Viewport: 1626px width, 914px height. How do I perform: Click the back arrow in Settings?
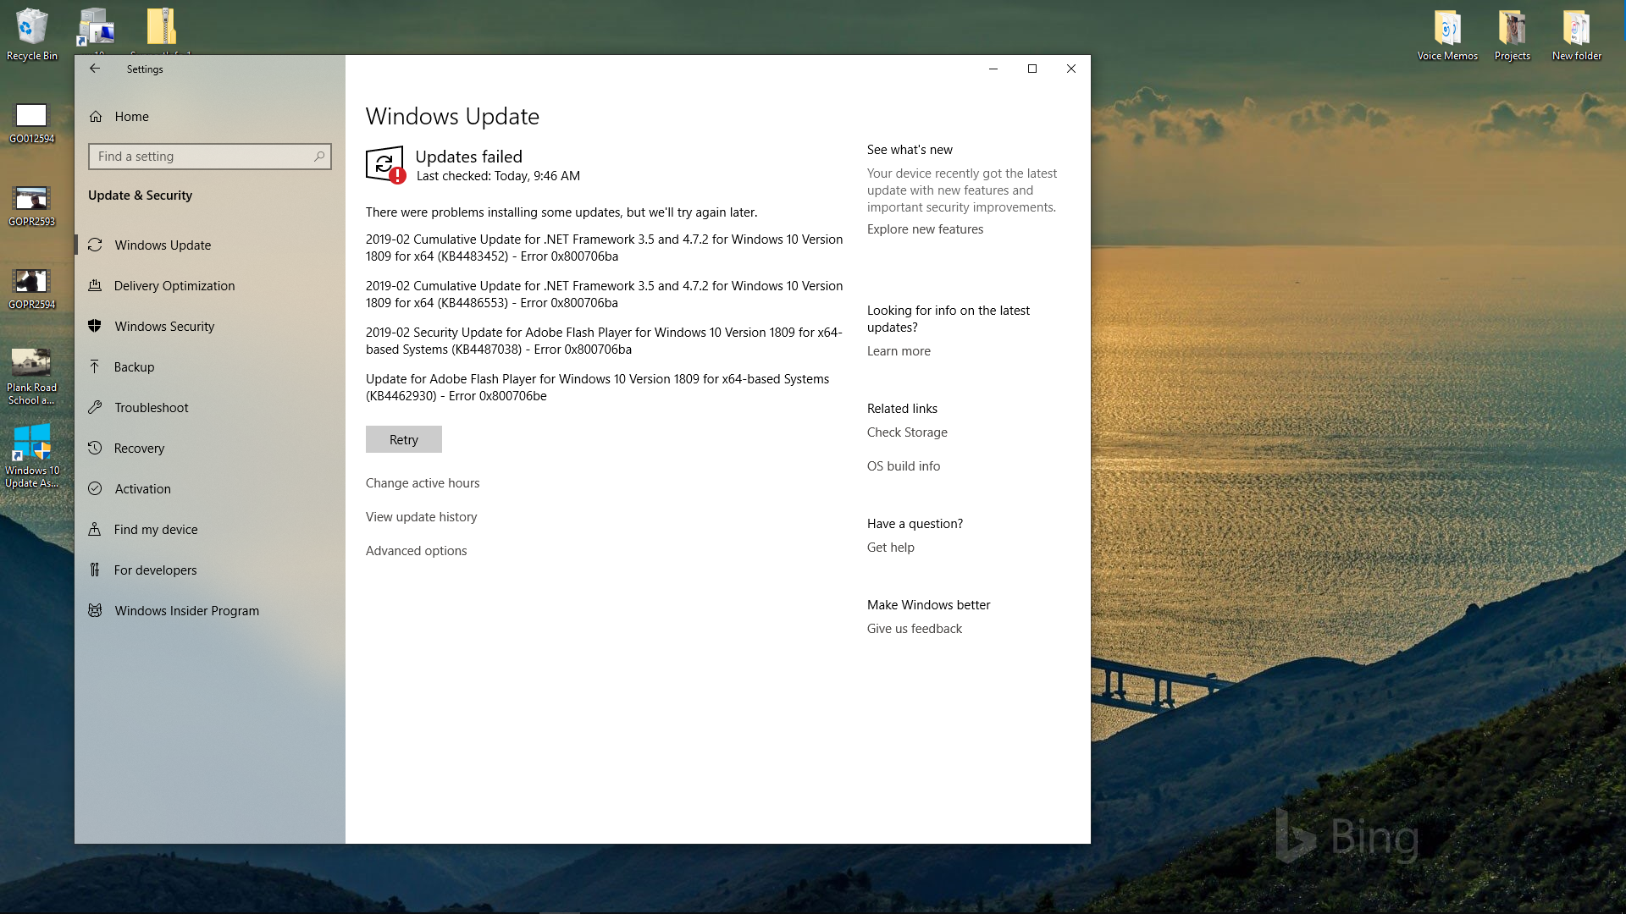tap(95, 69)
